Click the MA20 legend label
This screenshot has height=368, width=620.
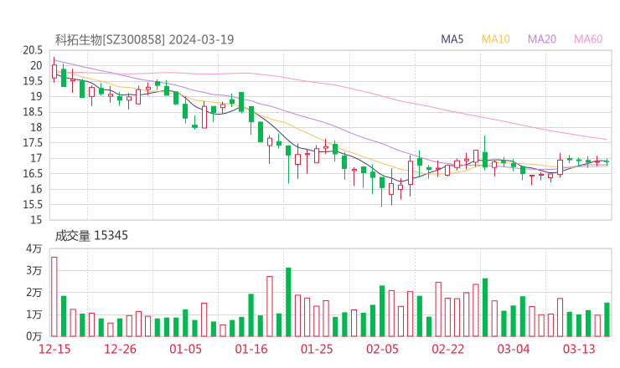pos(542,39)
